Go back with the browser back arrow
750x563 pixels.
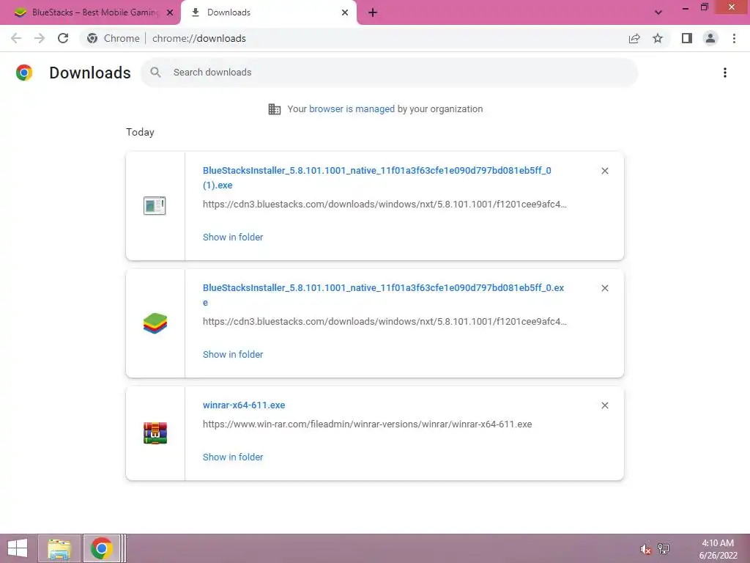click(x=16, y=38)
